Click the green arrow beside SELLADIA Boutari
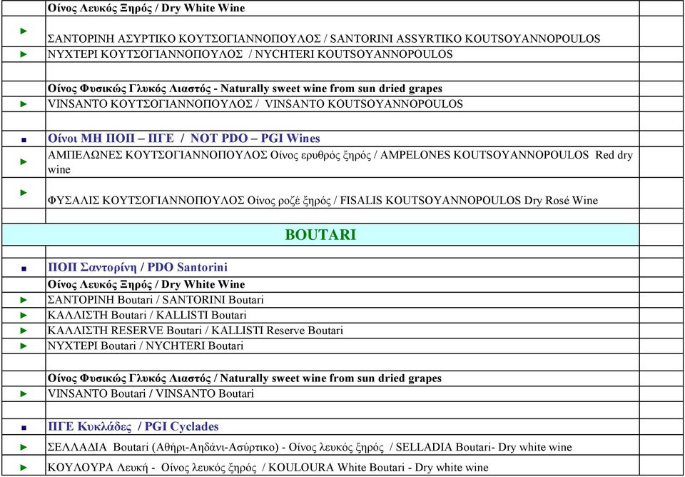Image resolution: width=685 pixels, height=477 pixels. click(24, 447)
